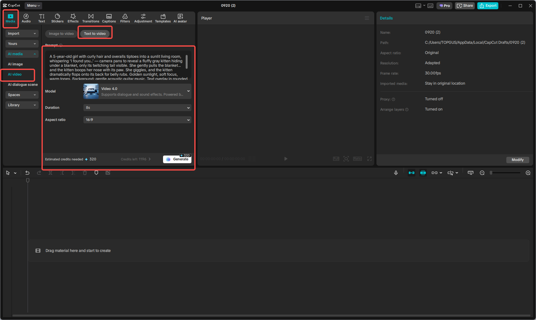Click the Generate button
The height and width of the screenshot is (320, 536).
click(177, 159)
